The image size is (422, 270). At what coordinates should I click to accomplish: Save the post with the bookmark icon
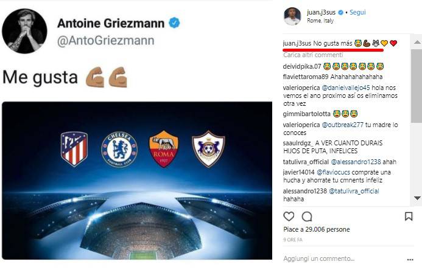409,216
